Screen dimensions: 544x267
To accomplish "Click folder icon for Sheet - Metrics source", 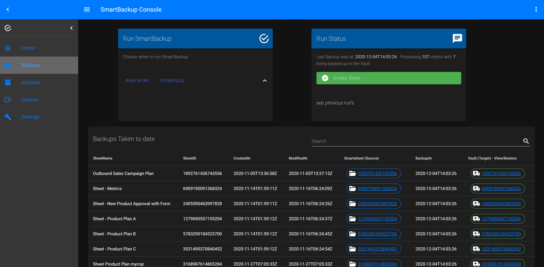I will tap(353, 189).
